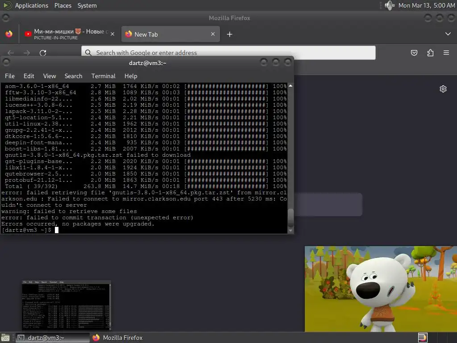Click the 'Total ( 39/392)' line

(146, 186)
